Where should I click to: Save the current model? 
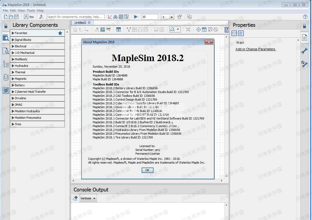coord(16,17)
